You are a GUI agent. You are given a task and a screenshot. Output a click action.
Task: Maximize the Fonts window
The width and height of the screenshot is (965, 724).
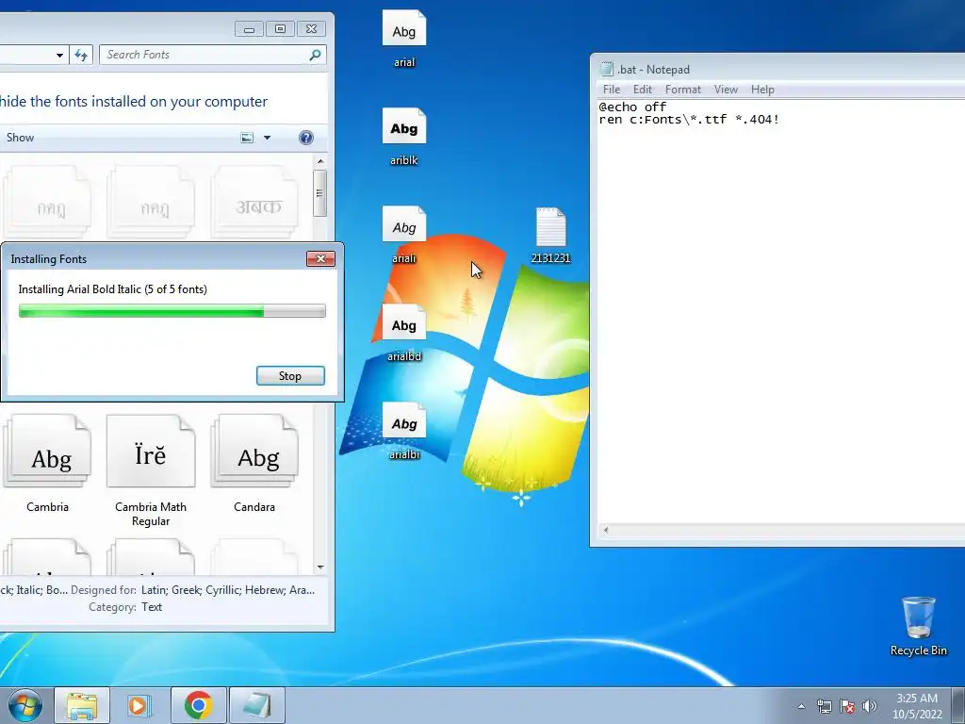point(280,29)
